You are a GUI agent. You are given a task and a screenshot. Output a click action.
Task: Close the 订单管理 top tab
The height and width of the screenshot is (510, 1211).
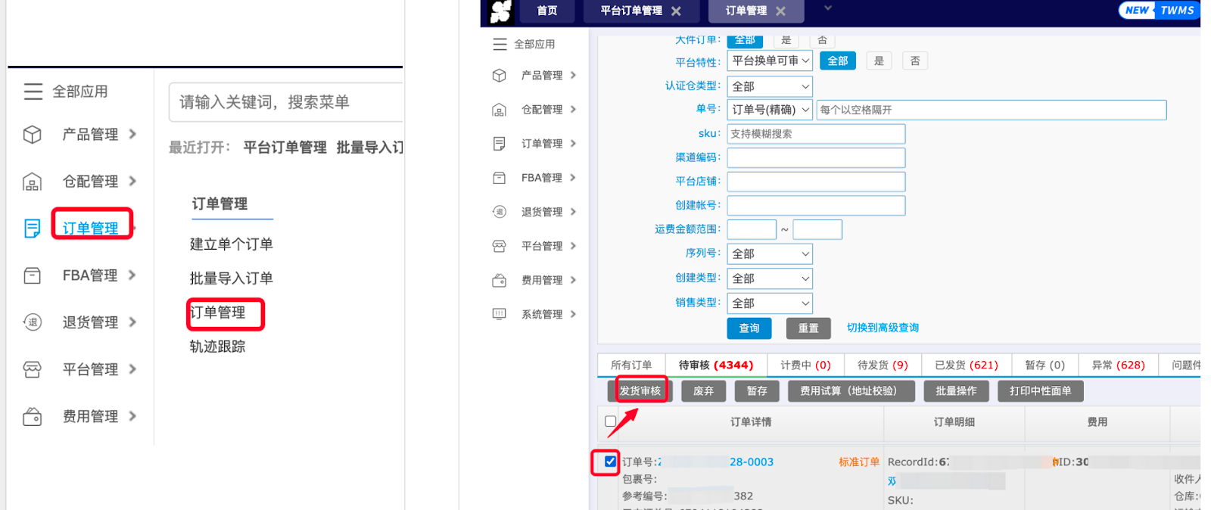pyautogui.click(x=780, y=11)
